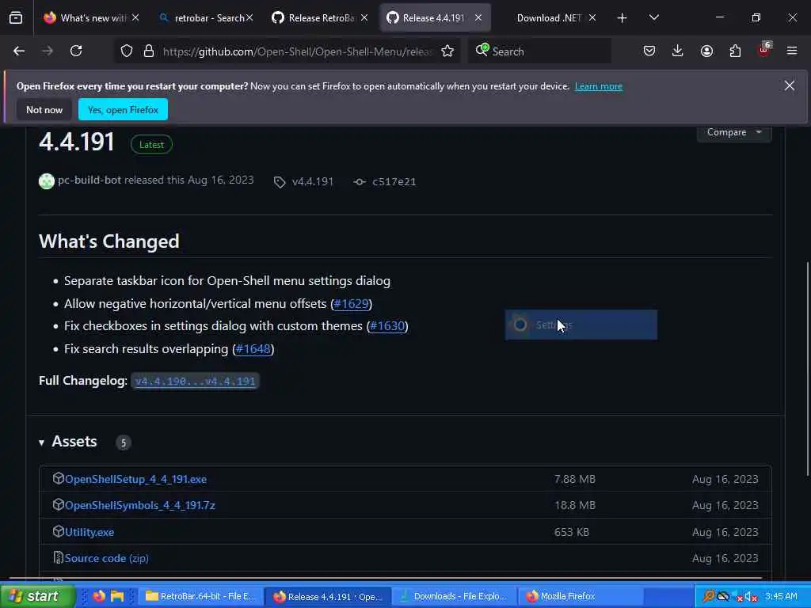This screenshot has width=811, height=608.
Task: Switch to Release RetroBar tab
Action: (320, 18)
